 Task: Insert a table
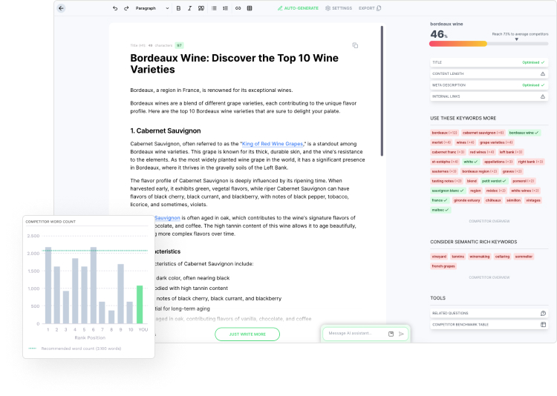(250, 8)
